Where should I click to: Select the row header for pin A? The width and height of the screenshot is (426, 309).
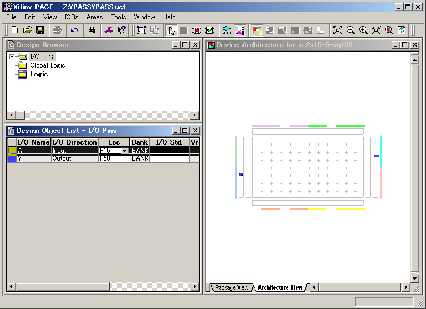[12, 151]
